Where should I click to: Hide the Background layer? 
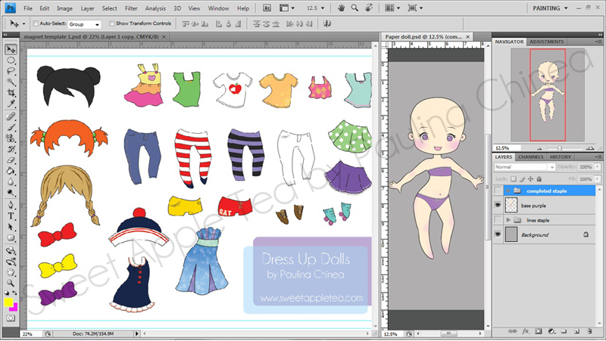498,234
